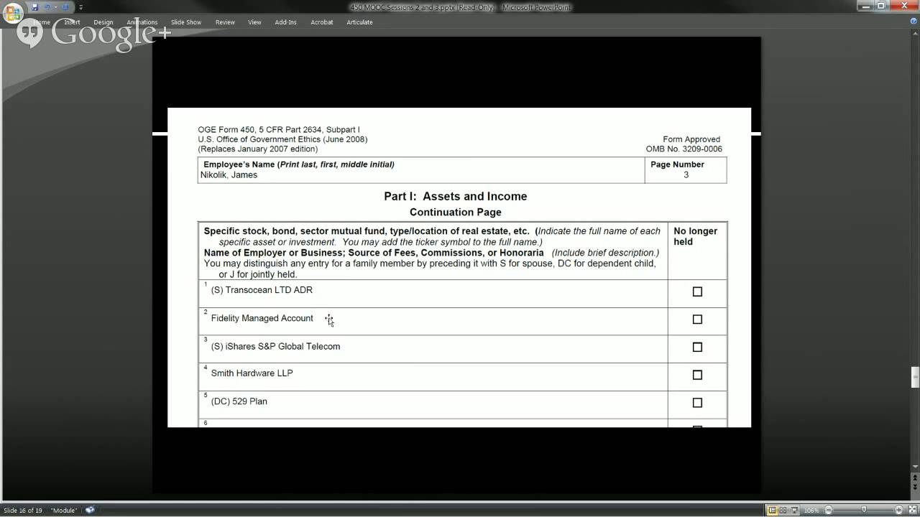920x517 pixels.
Task: Open the Acrobat ribbon tab
Action: (x=322, y=22)
